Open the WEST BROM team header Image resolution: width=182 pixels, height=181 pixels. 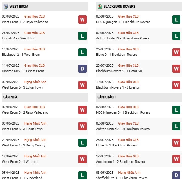point(19,6)
